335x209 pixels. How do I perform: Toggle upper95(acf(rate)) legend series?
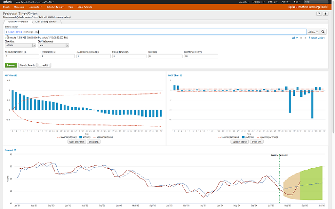tap(103, 137)
